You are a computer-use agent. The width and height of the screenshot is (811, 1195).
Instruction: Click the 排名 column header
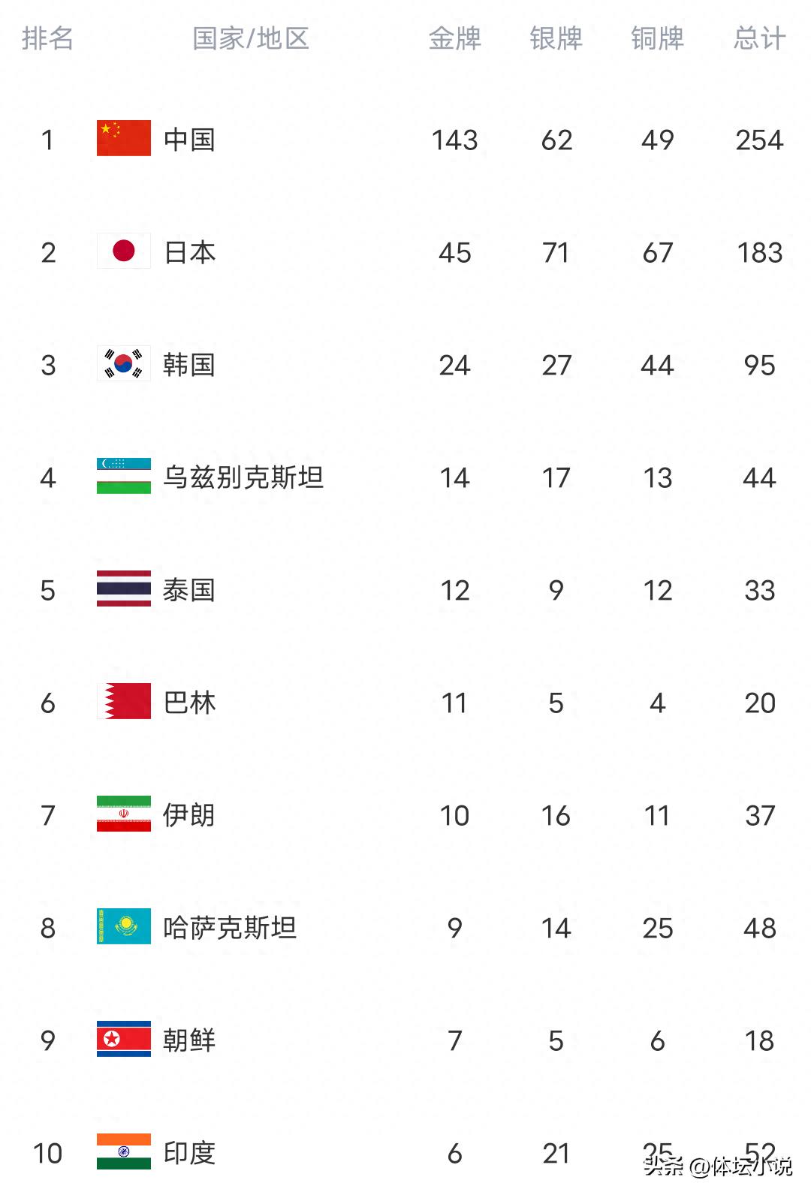pos(48,38)
